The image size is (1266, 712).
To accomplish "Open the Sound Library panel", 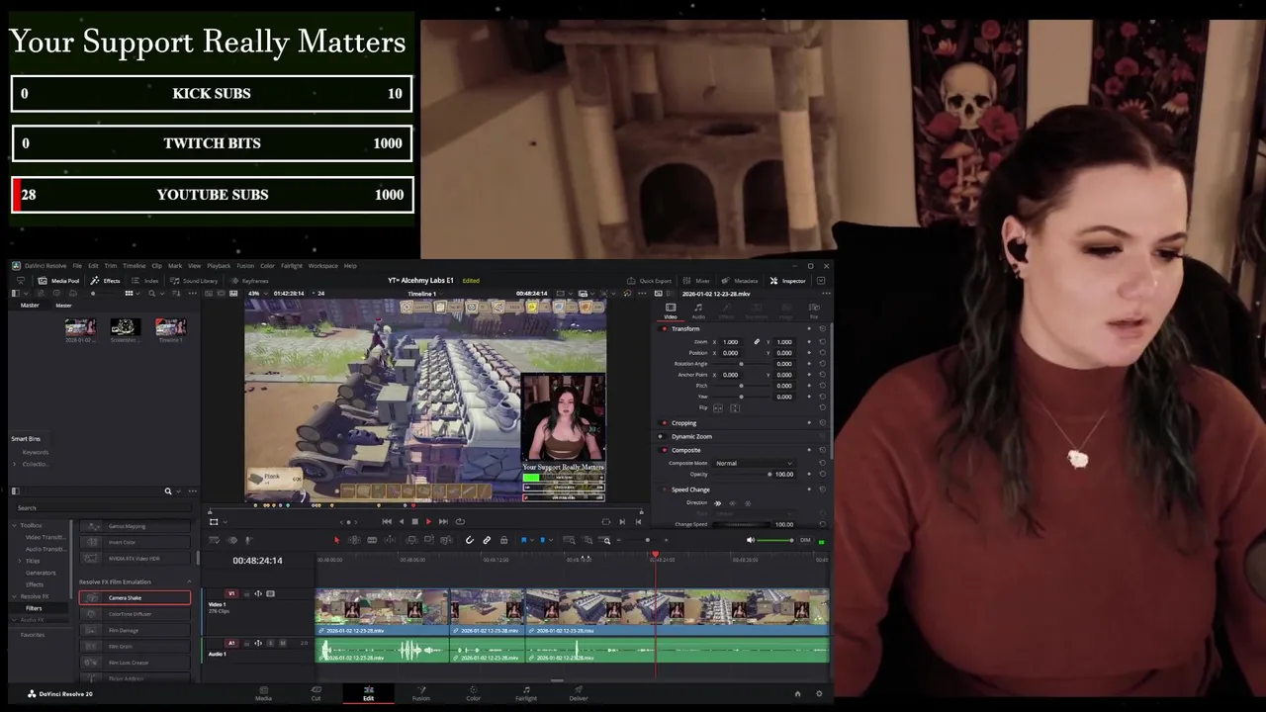I will [194, 281].
